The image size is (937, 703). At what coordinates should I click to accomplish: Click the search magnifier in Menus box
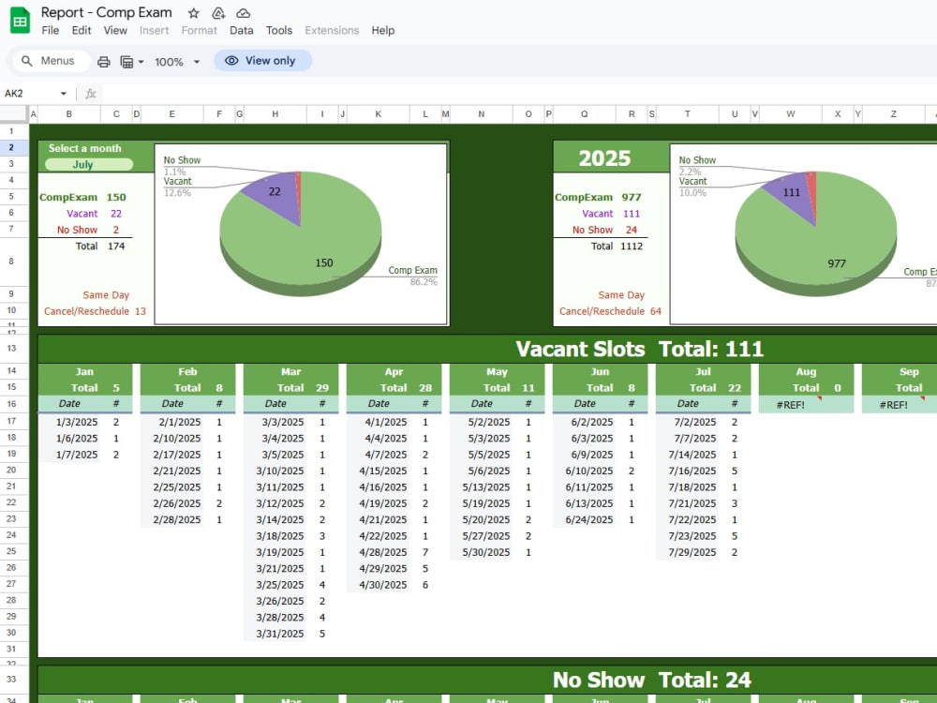point(26,61)
